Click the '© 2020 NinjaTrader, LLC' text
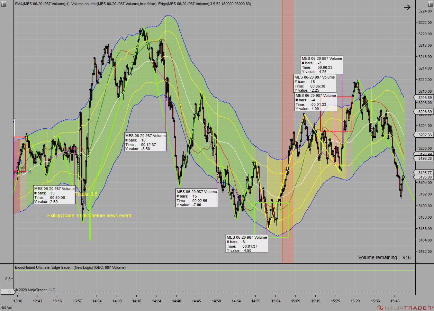The width and height of the screenshot is (434, 311). 35,290
